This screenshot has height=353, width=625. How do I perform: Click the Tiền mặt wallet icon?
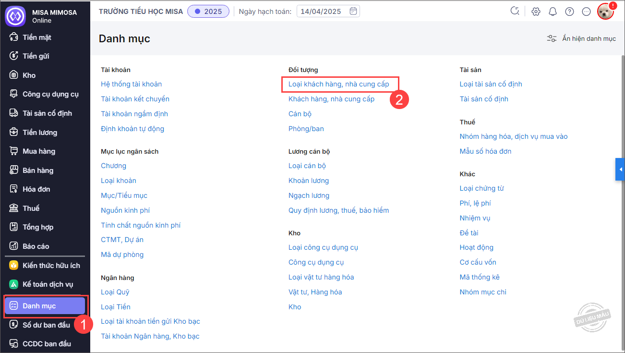point(14,37)
